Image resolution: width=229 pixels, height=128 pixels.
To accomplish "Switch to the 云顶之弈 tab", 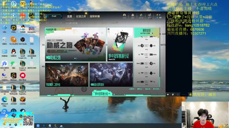I will 81,16.
